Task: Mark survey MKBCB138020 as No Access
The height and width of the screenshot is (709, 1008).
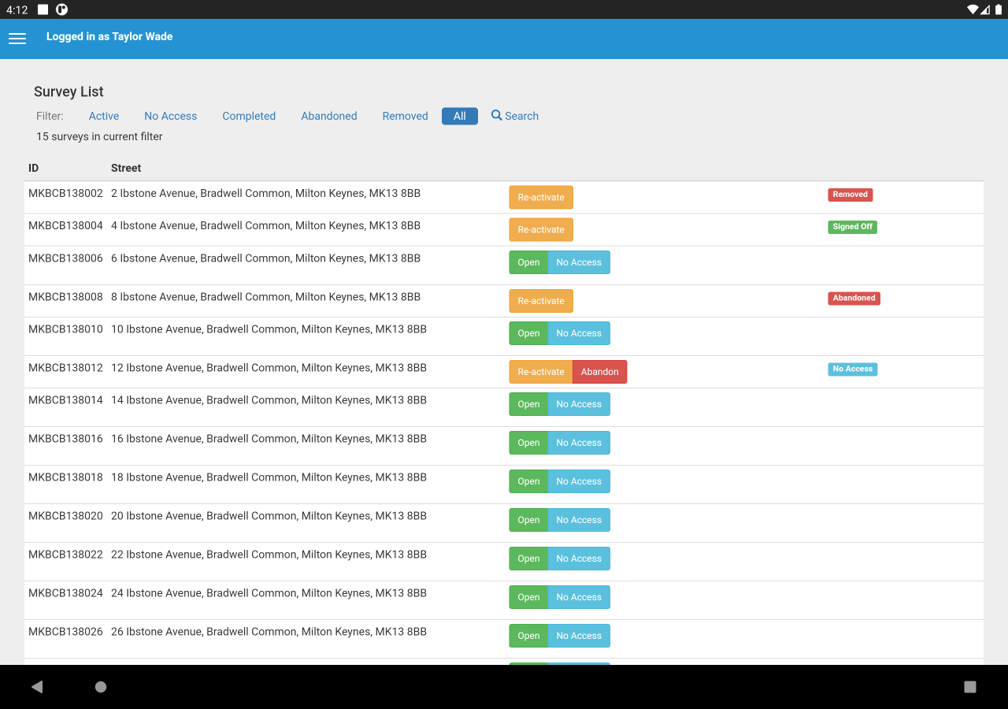Action: tap(578, 520)
